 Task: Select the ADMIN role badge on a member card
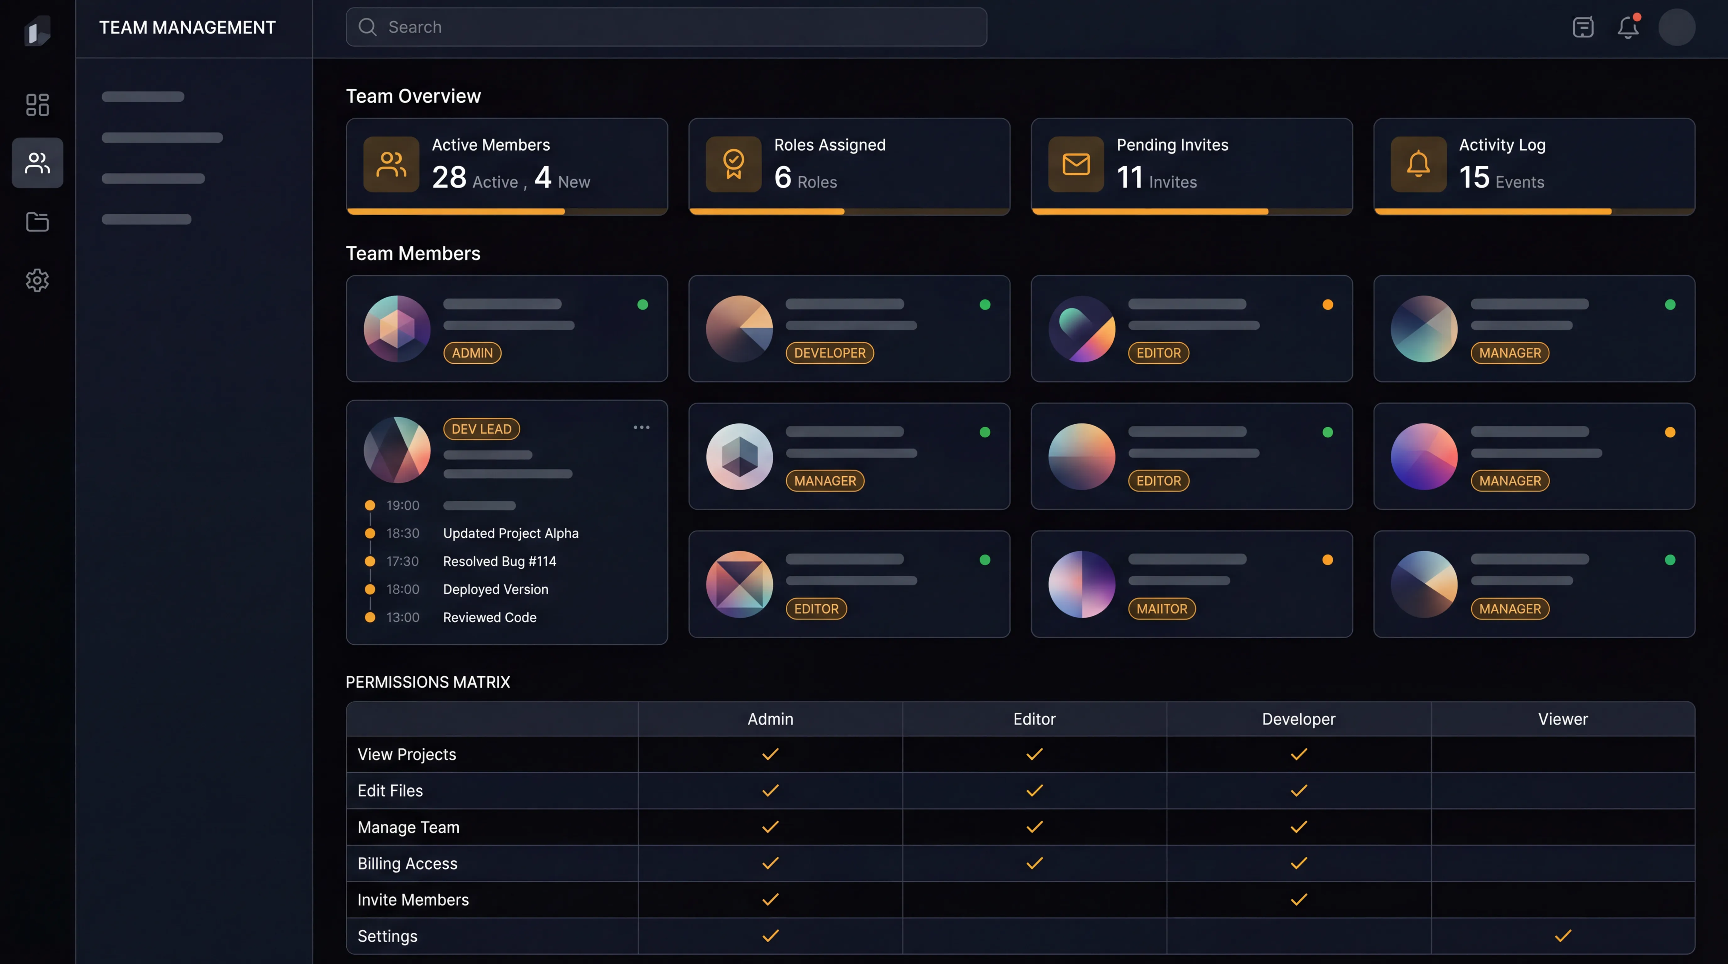pyautogui.click(x=472, y=353)
